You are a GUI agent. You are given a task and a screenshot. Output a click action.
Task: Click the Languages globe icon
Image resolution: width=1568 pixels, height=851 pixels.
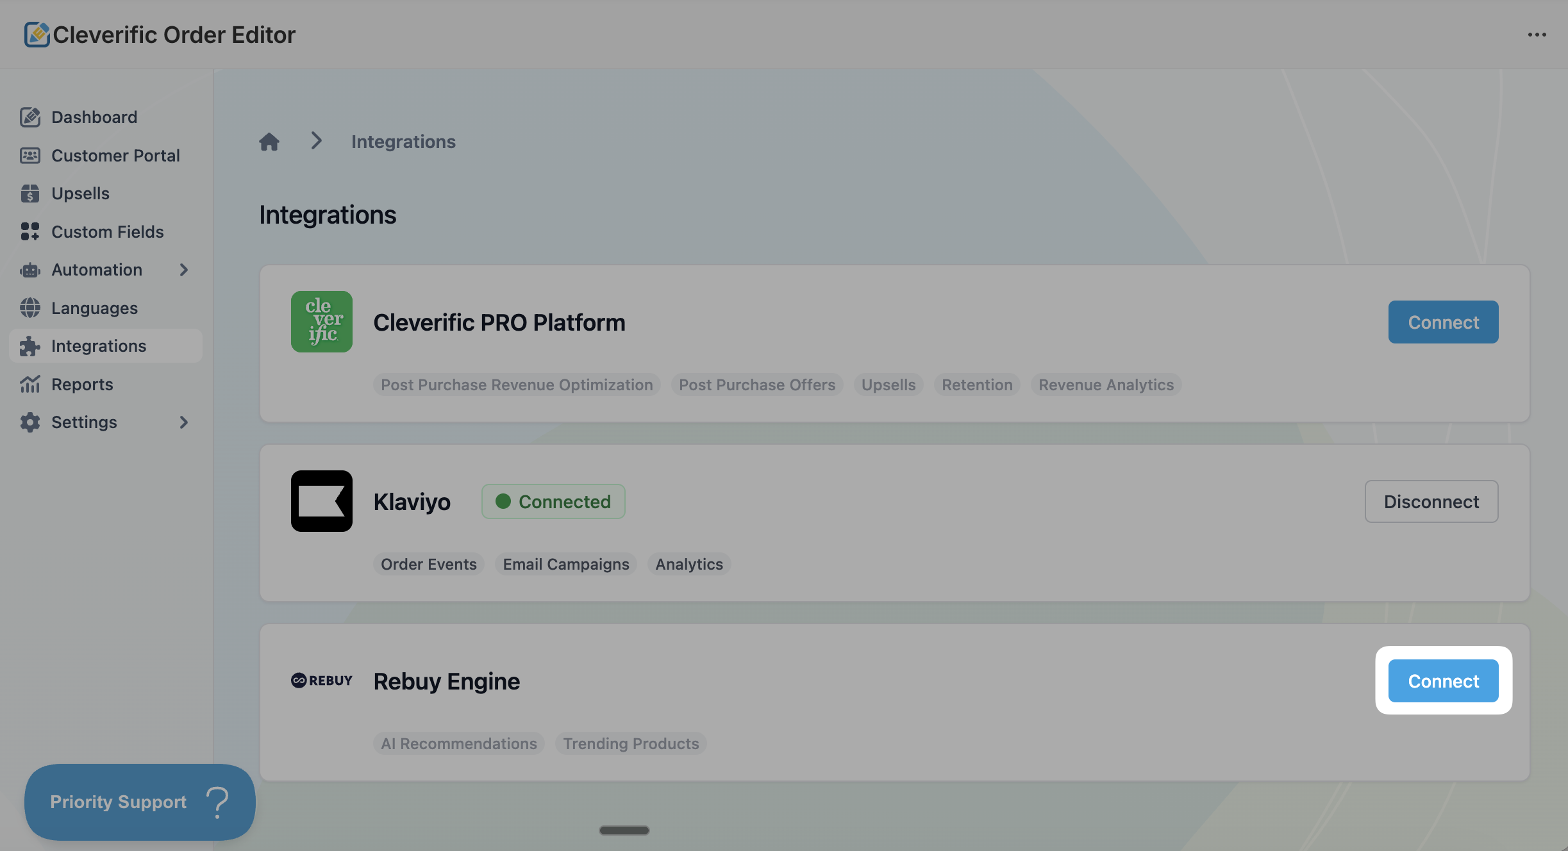(30, 308)
